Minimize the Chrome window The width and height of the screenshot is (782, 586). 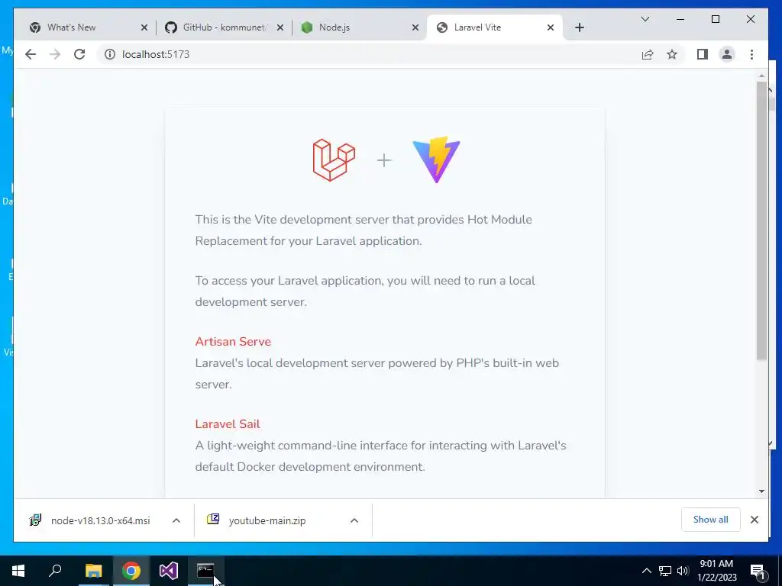tap(680, 19)
